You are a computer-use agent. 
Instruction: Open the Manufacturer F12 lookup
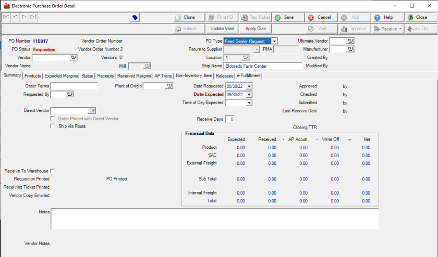click(x=350, y=49)
